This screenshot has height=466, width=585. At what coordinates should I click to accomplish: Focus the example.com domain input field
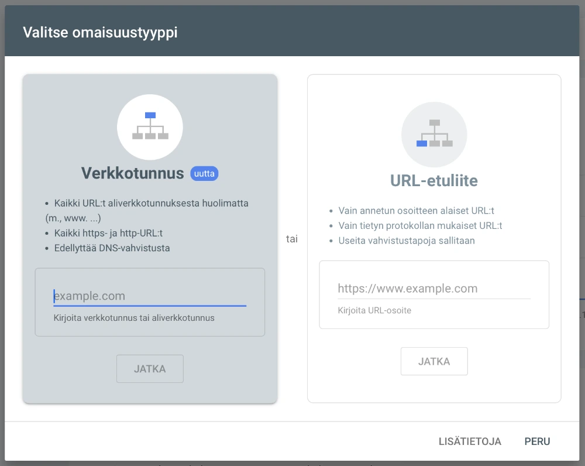click(150, 296)
